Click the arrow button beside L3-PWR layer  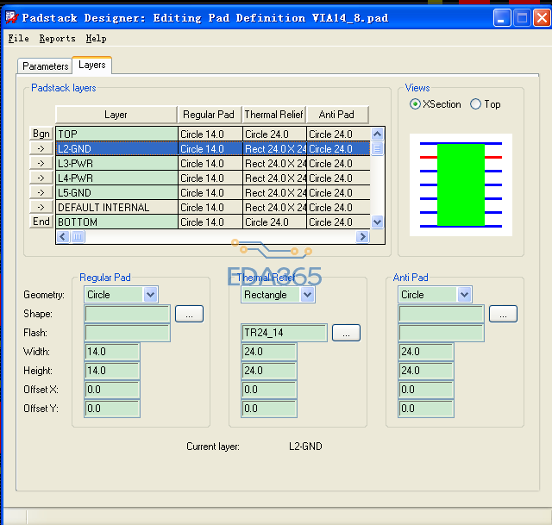[41, 163]
